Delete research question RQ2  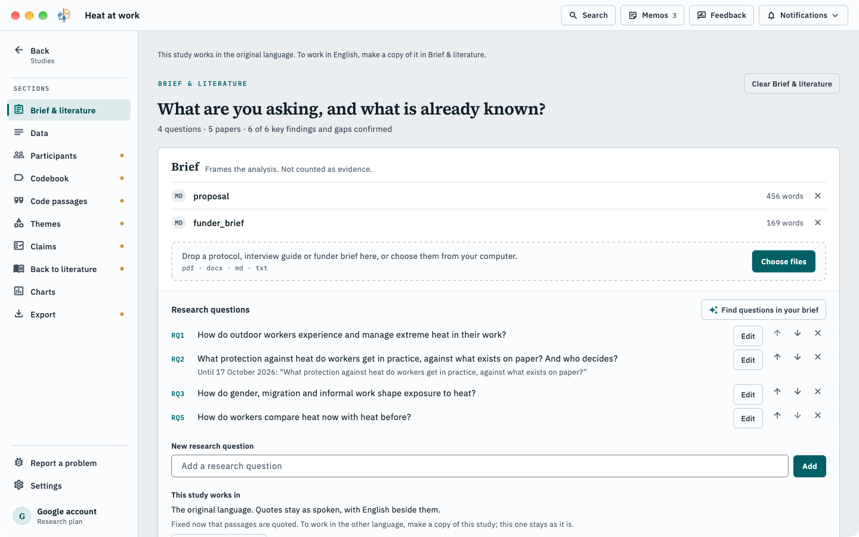(x=818, y=357)
